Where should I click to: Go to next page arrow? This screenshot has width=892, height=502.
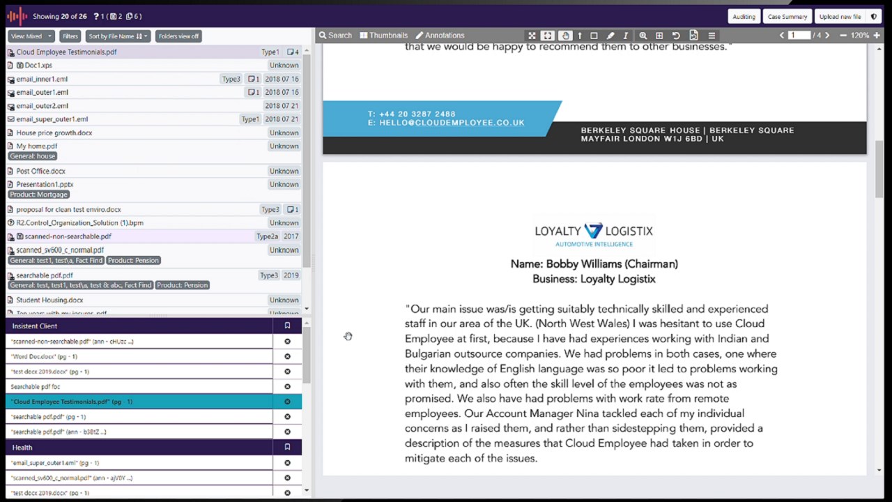(x=827, y=36)
